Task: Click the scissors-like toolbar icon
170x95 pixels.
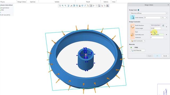Action: (93, 6)
